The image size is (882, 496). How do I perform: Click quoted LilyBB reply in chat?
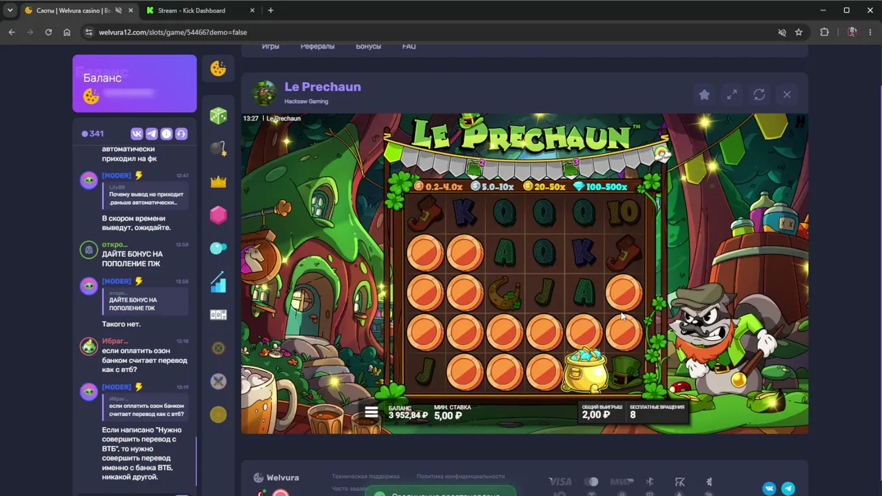tap(145, 195)
